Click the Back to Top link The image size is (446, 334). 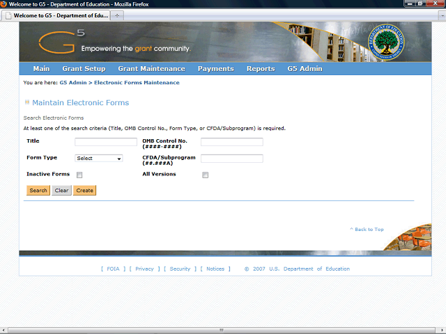367,229
